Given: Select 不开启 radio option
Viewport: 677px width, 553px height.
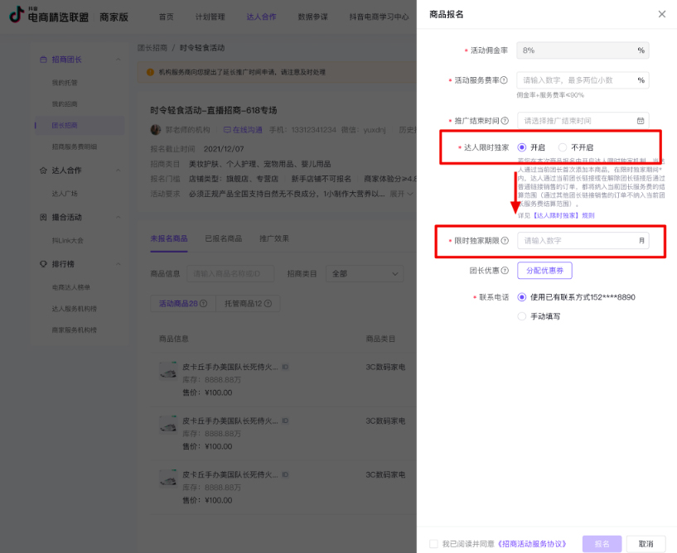Looking at the screenshot, I should (x=563, y=147).
